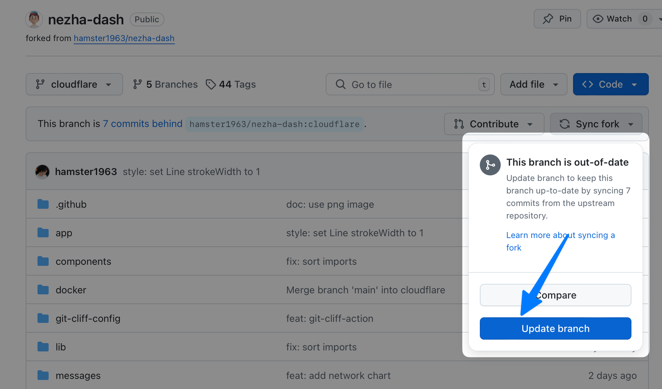Focus the Go to file search field
This screenshot has height=389, width=662.
click(410, 84)
